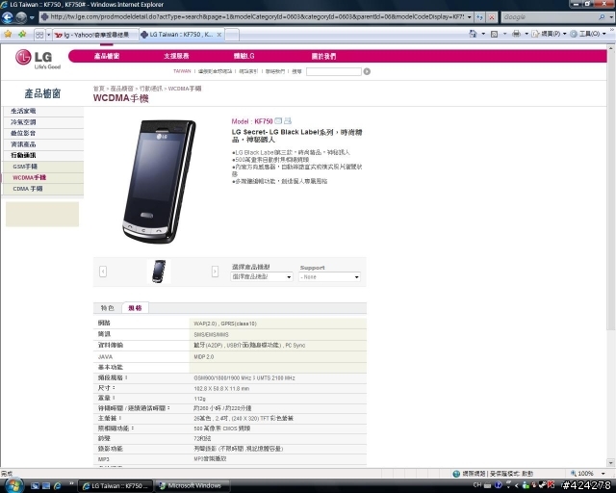Open the Favorites Center star icon
Screen dimensions: 616x493
(x=8, y=35)
